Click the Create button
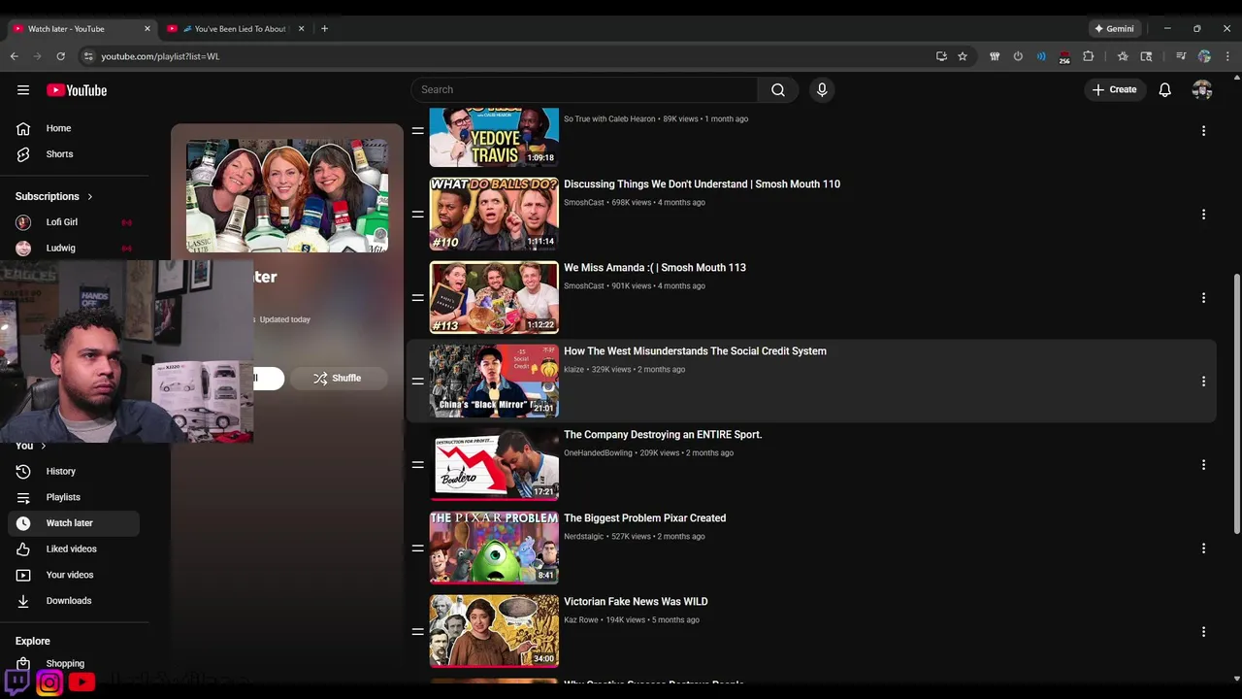1242x699 pixels. coord(1115,90)
